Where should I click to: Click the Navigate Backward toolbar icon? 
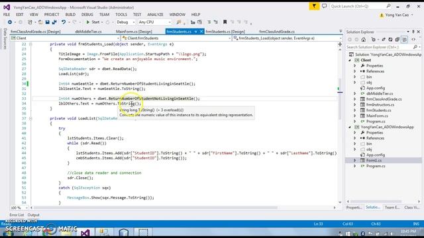click(x=10, y=22)
